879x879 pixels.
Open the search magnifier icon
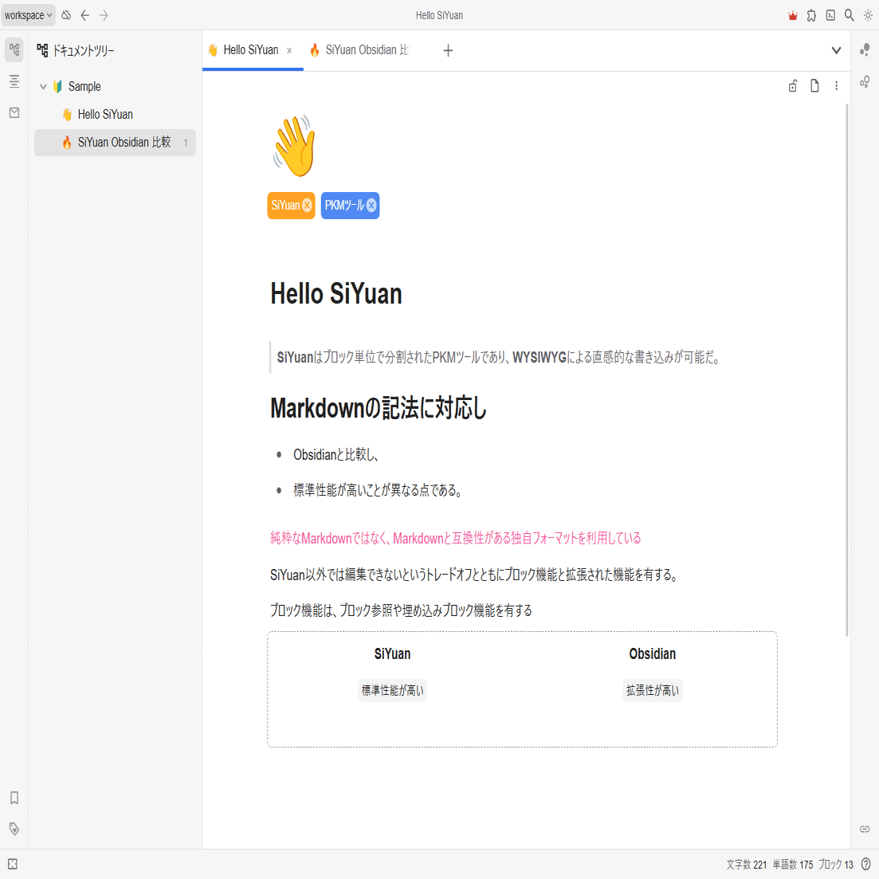(850, 16)
